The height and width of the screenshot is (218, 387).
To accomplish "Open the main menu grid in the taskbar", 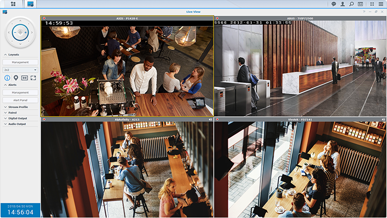I will [x=13, y=4].
